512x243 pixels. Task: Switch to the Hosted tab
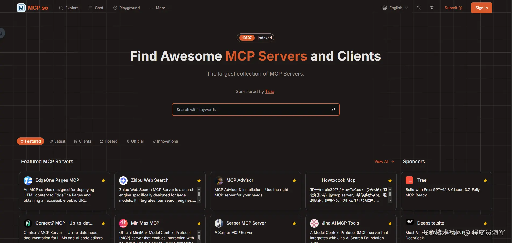tap(109, 141)
